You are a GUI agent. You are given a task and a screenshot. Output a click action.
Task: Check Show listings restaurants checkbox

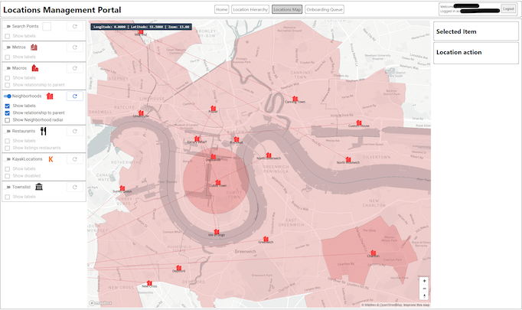click(8, 148)
